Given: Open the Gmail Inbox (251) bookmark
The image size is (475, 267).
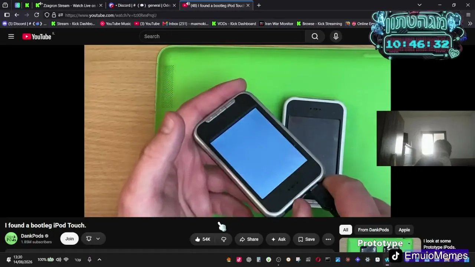Looking at the screenshot, I should 185,24.
